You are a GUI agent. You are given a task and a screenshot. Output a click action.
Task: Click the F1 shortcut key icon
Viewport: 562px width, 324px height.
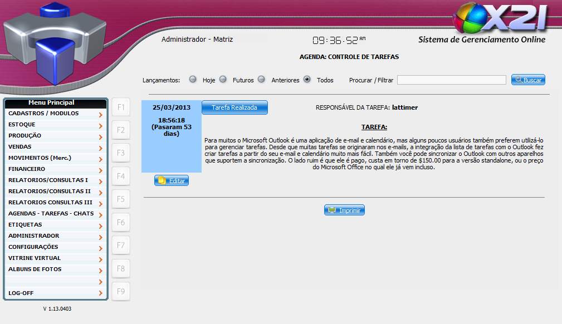[121, 107]
